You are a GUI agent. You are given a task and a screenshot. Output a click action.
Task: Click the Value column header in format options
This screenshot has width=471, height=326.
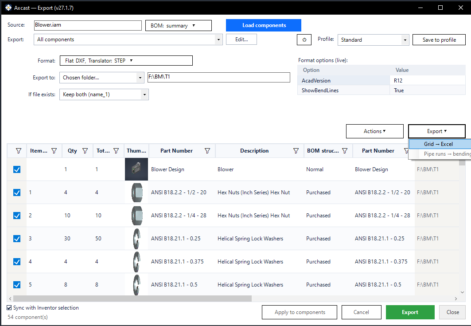click(402, 70)
